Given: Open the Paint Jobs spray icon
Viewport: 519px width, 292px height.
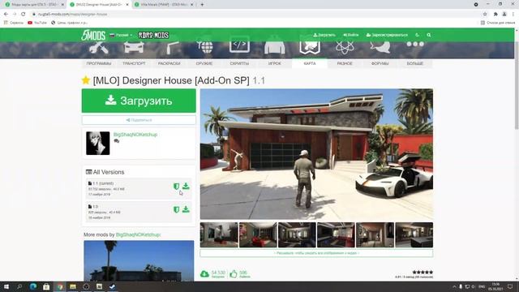Looking at the screenshot, I should click(x=173, y=48).
